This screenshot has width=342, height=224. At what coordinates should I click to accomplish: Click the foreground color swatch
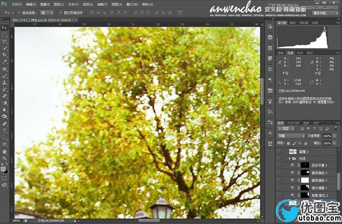3,169
